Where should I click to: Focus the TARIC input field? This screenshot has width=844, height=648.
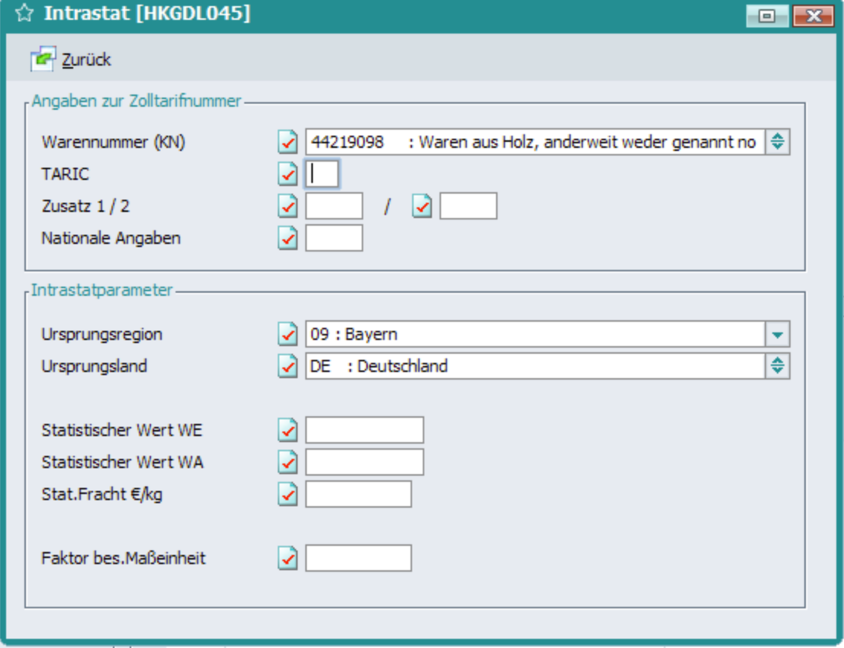[x=322, y=174]
